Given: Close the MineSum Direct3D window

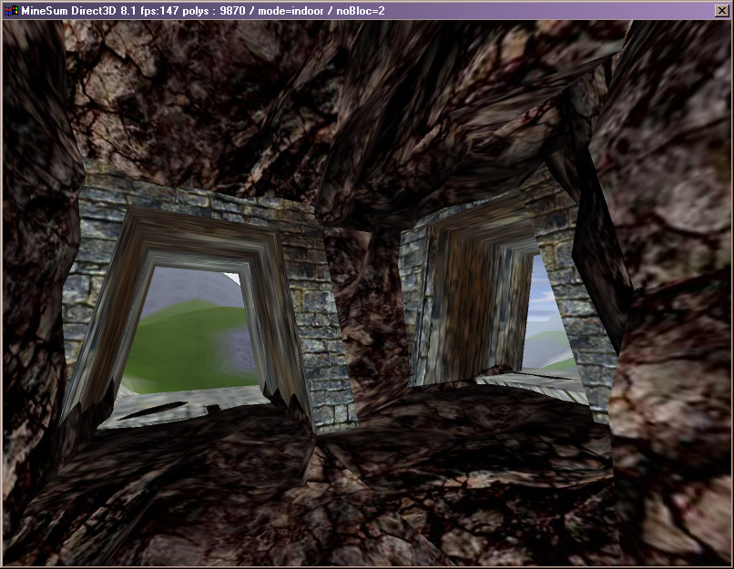Looking at the screenshot, I should coord(722,10).
